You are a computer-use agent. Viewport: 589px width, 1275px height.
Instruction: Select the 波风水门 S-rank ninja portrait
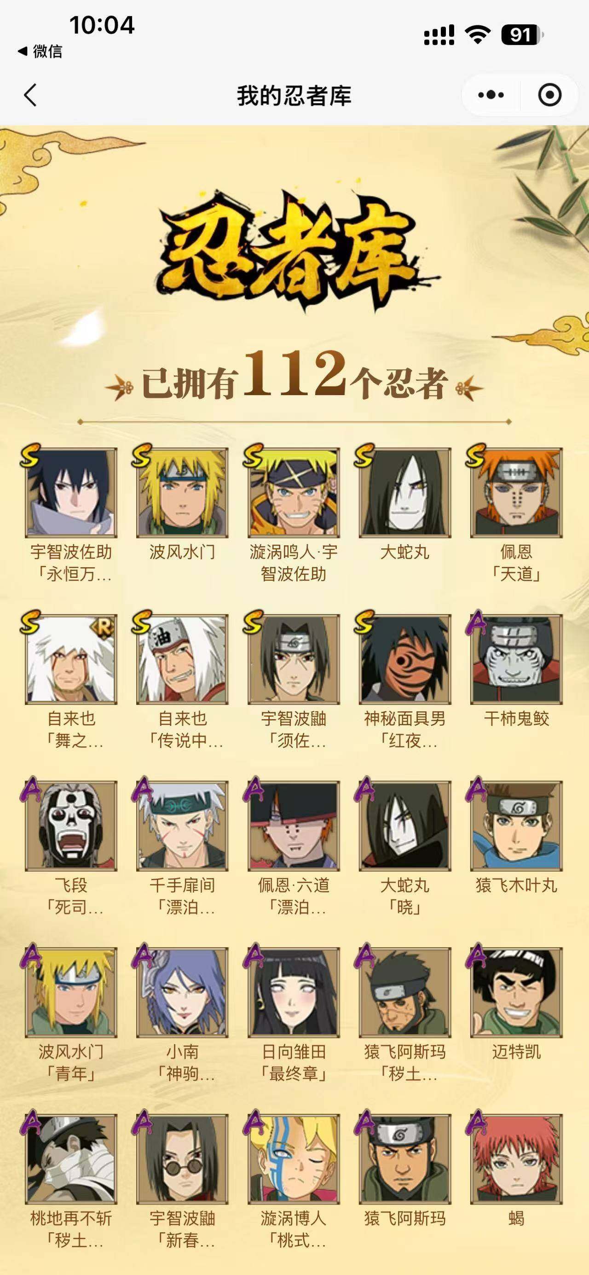[x=183, y=493]
